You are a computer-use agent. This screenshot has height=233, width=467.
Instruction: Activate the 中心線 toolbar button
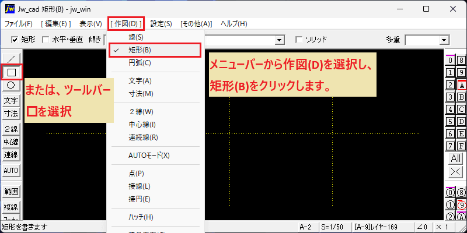[11, 142]
